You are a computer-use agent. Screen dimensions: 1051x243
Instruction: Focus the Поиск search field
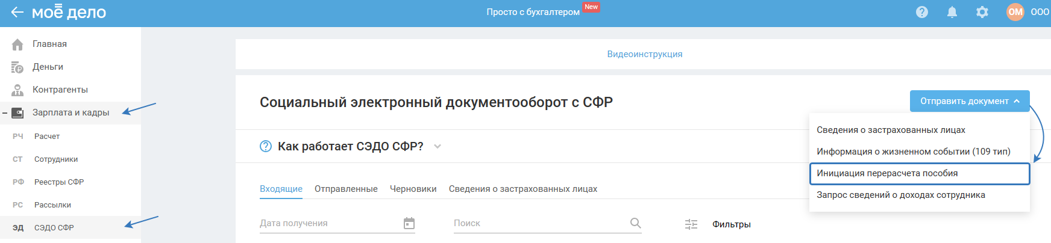coord(548,223)
